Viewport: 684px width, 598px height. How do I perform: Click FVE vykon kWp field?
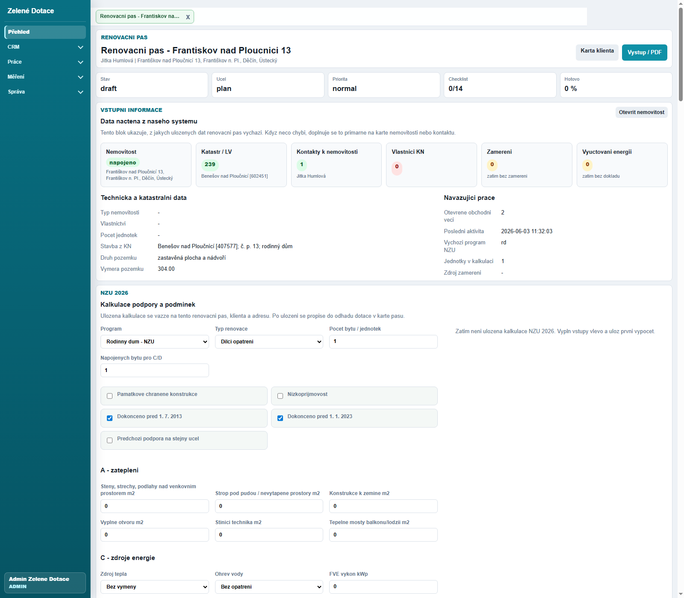pyautogui.click(x=383, y=587)
